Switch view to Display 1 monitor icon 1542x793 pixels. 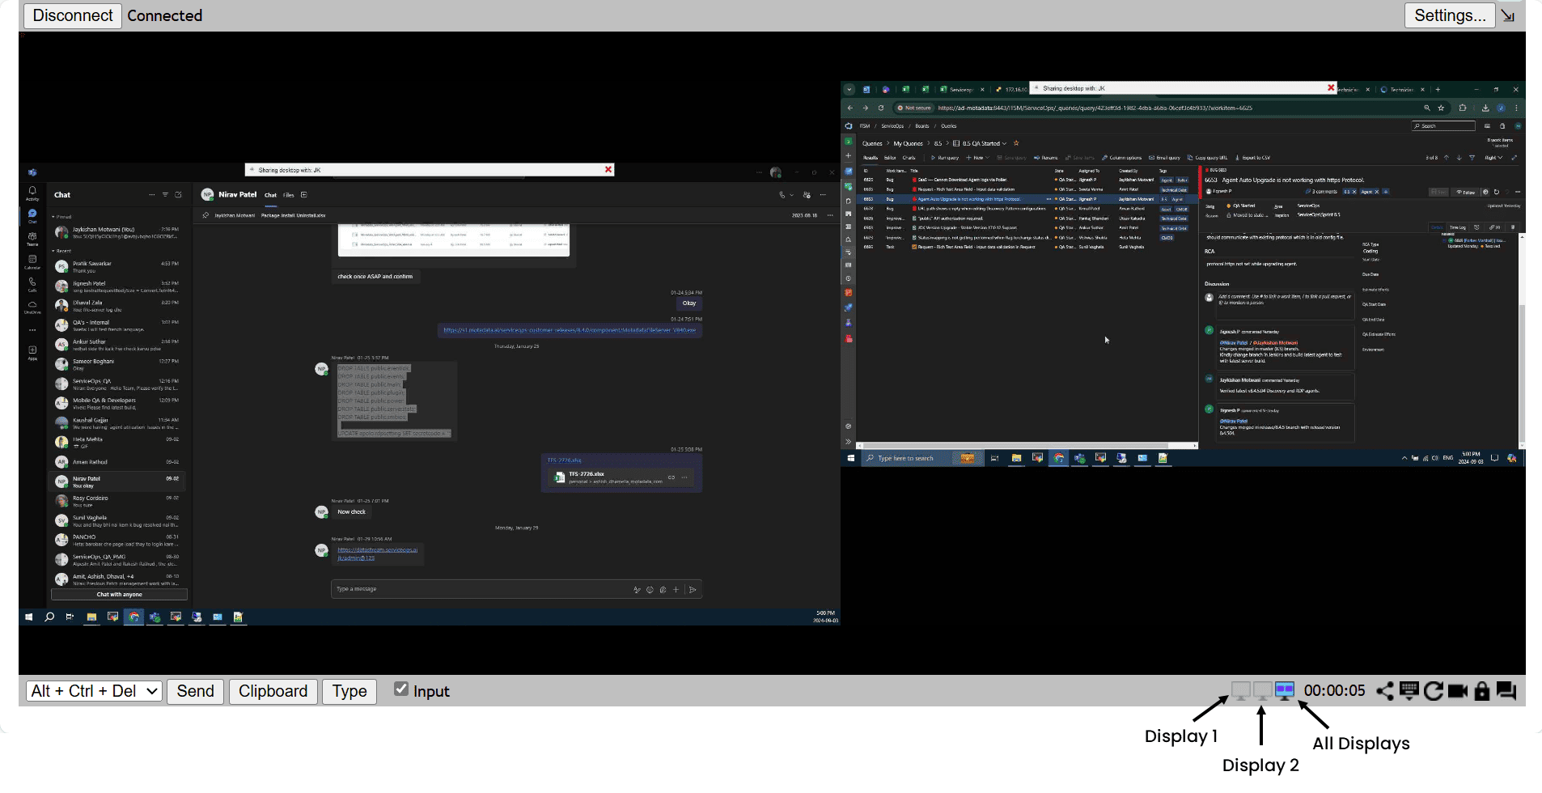click(1240, 691)
